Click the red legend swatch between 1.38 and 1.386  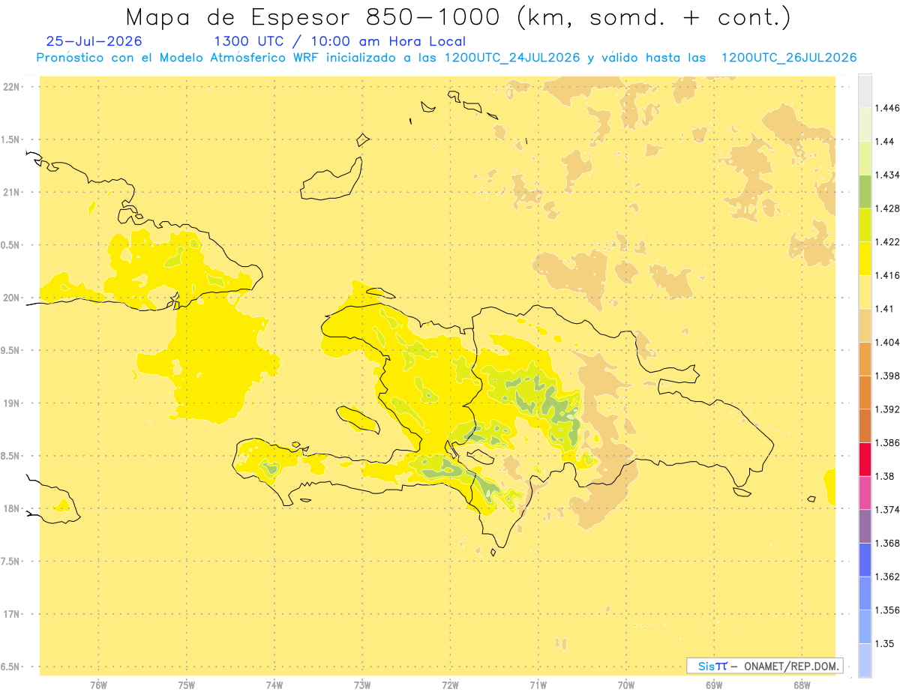tap(865, 460)
